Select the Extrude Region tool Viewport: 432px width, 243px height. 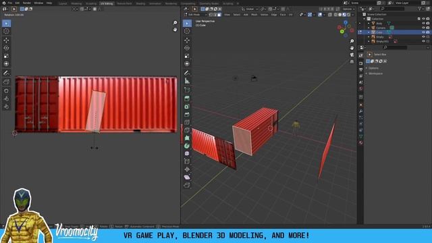(x=187, y=99)
